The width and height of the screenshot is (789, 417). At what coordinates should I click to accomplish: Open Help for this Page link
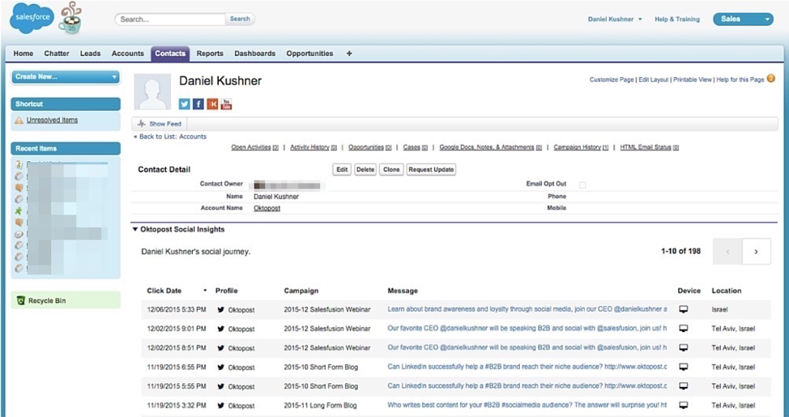(740, 79)
